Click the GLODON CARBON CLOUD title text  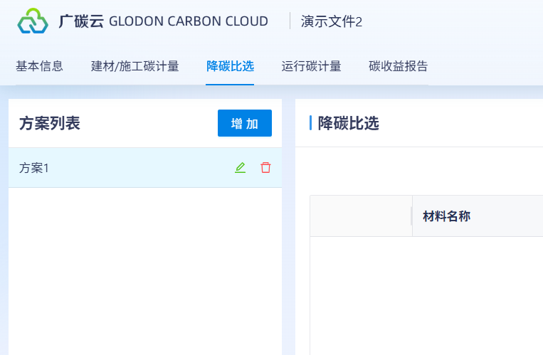click(189, 21)
